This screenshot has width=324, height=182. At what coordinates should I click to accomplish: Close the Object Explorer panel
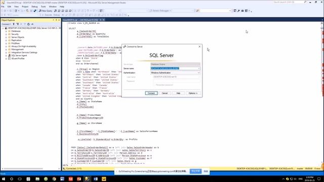(59, 20)
